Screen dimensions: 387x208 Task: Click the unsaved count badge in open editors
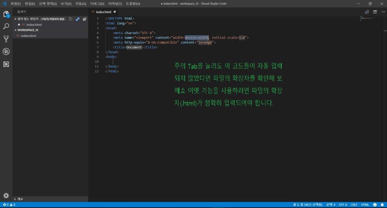(x=53, y=19)
